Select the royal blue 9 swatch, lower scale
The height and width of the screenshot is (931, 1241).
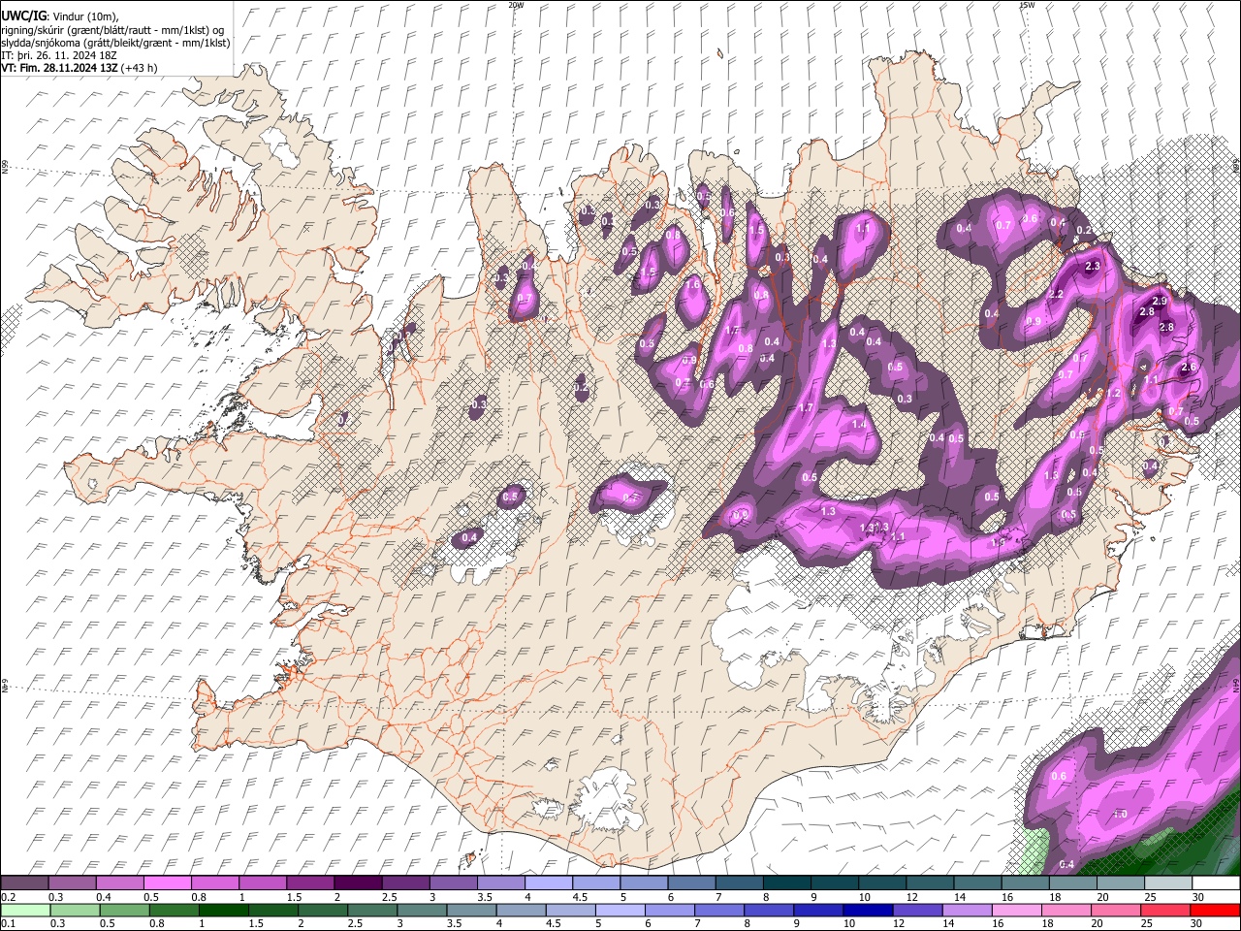818,911
